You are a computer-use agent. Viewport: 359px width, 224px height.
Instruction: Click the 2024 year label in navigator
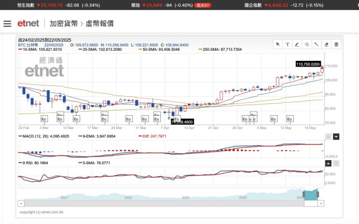(243, 198)
